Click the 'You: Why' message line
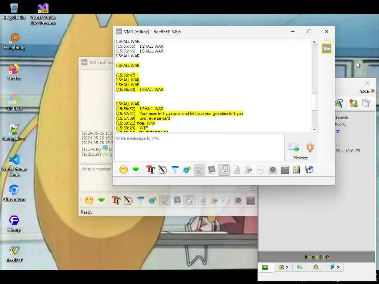The width and height of the screenshot is (379, 284). (x=146, y=123)
